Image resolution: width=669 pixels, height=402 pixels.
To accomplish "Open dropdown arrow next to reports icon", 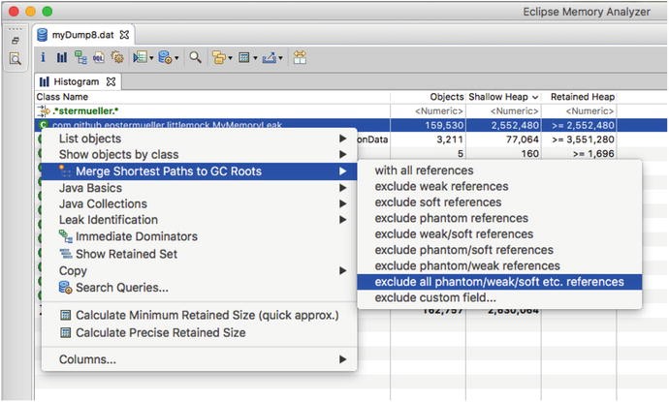I will point(151,58).
